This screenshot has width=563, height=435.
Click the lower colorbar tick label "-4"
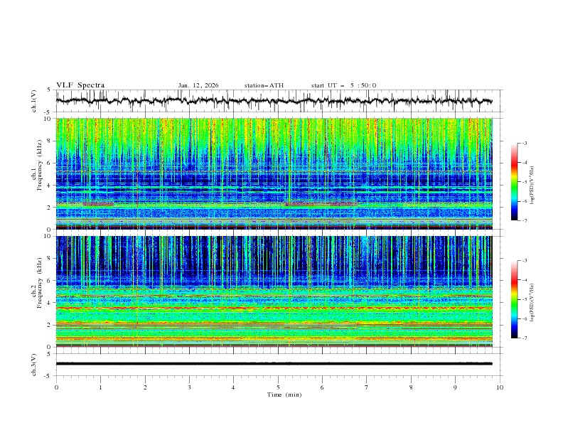coord(525,280)
